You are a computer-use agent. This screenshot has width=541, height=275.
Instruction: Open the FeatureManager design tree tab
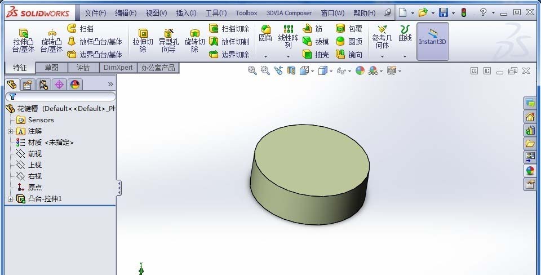pyautogui.click(x=12, y=84)
